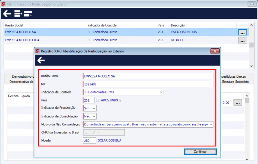Select the lower 'Demonstrativo de' tab
Image resolution: width=258 pixels, height=164 pixels.
coord(19,82)
